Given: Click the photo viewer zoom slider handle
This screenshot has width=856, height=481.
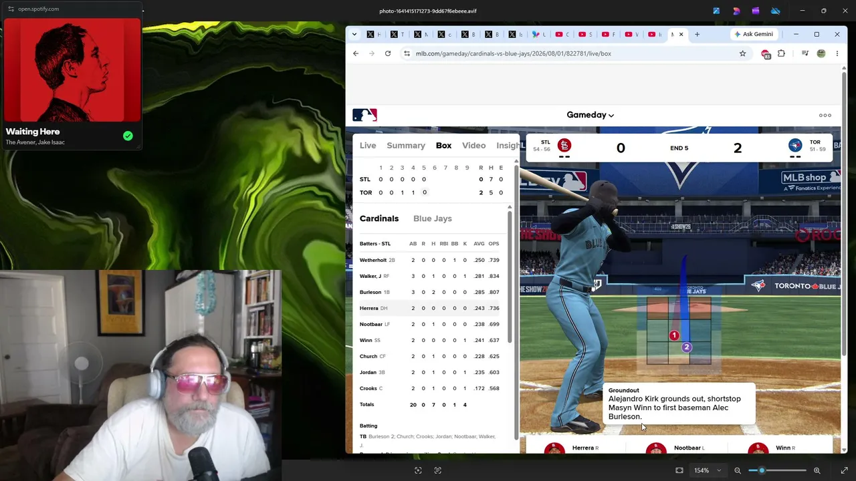Looking at the screenshot, I should pyautogui.click(x=762, y=470).
